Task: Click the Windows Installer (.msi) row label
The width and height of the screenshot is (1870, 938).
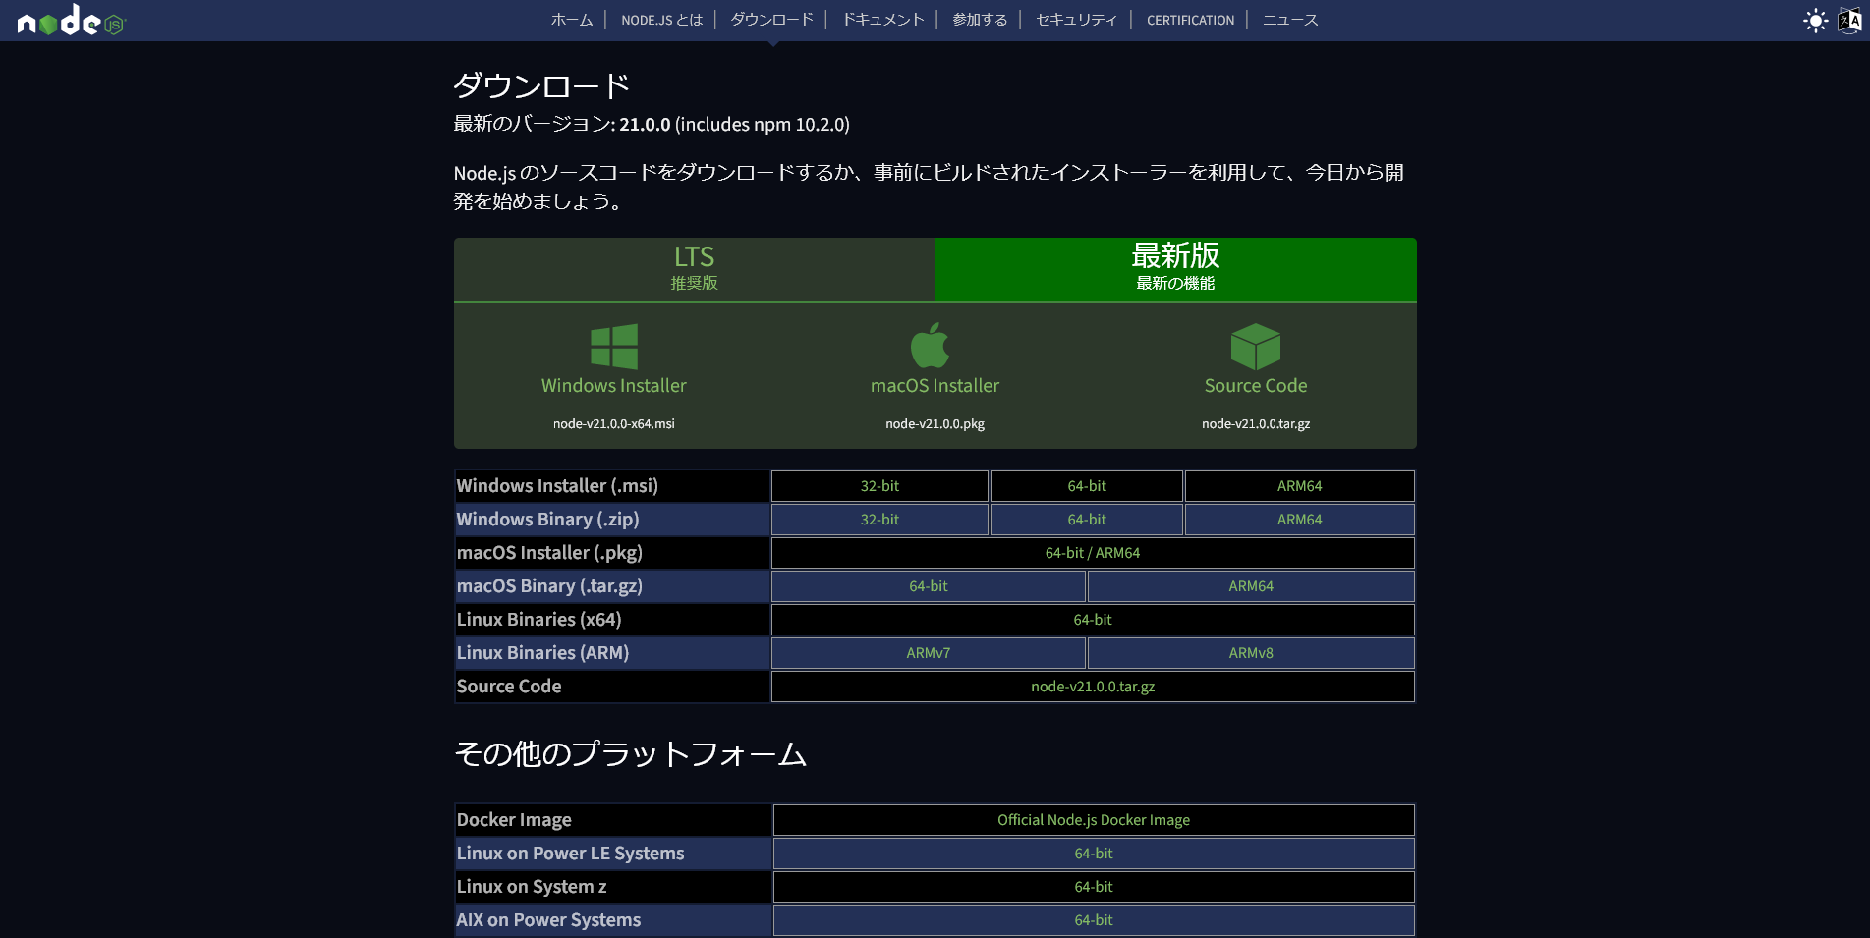Action: tap(557, 486)
